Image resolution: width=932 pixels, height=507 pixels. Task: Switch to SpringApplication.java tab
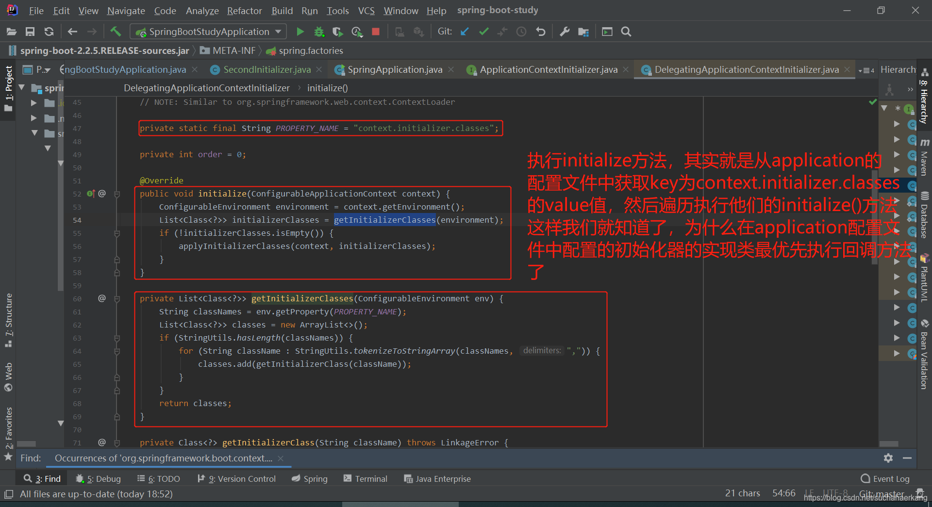tap(394, 70)
